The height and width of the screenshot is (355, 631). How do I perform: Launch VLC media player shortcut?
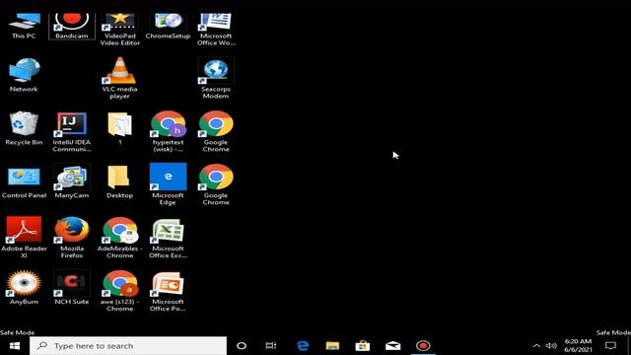120,78
